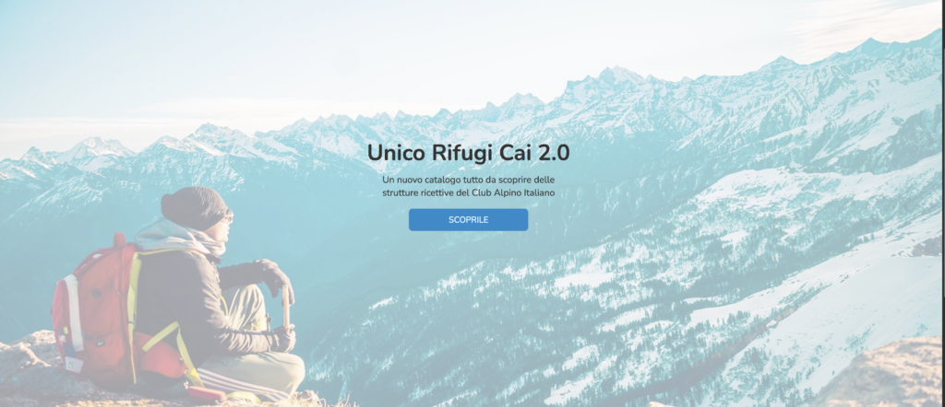Click the vertical scrollbar on the right edge

942,203
